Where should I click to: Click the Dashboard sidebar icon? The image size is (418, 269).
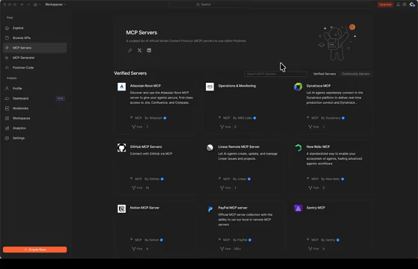7,99
